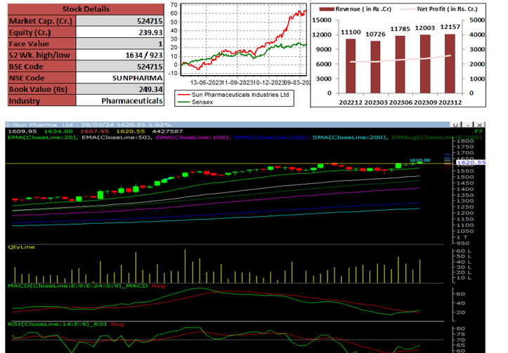This screenshot has width=508, height=353.
Task: Click the 524715 value in BSE Code row
Action: 150,67
